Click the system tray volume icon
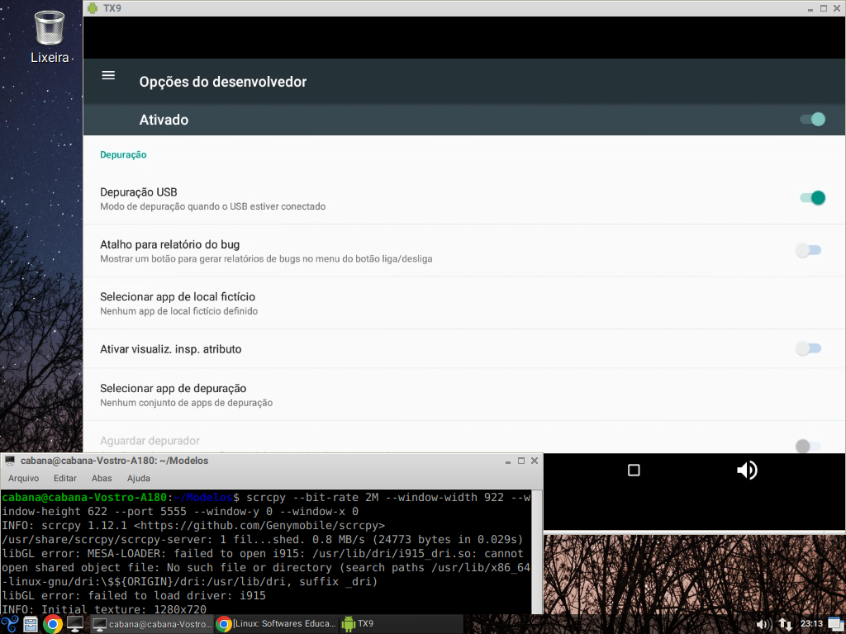Viewport: 846px width, 634px height. coord(763,624)
